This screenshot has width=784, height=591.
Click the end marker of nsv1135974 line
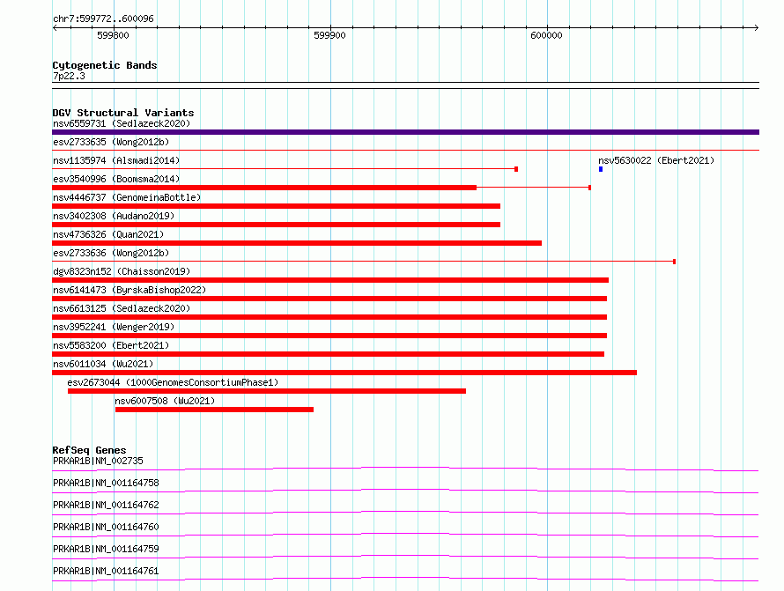(516, 169)
